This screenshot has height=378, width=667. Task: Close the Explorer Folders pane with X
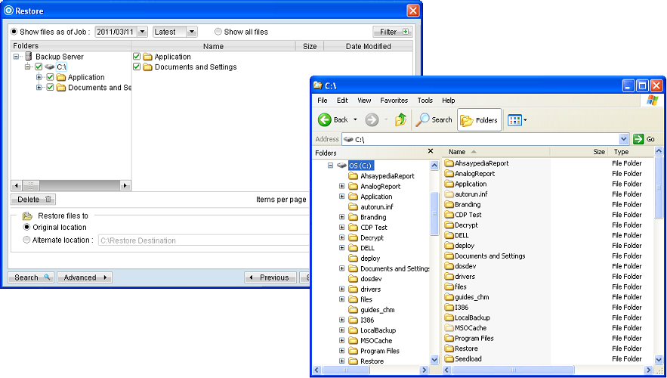431,152
